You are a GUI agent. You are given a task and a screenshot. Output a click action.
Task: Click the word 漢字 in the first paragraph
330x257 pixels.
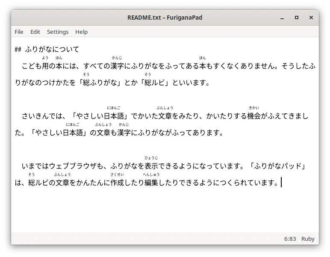117,66
